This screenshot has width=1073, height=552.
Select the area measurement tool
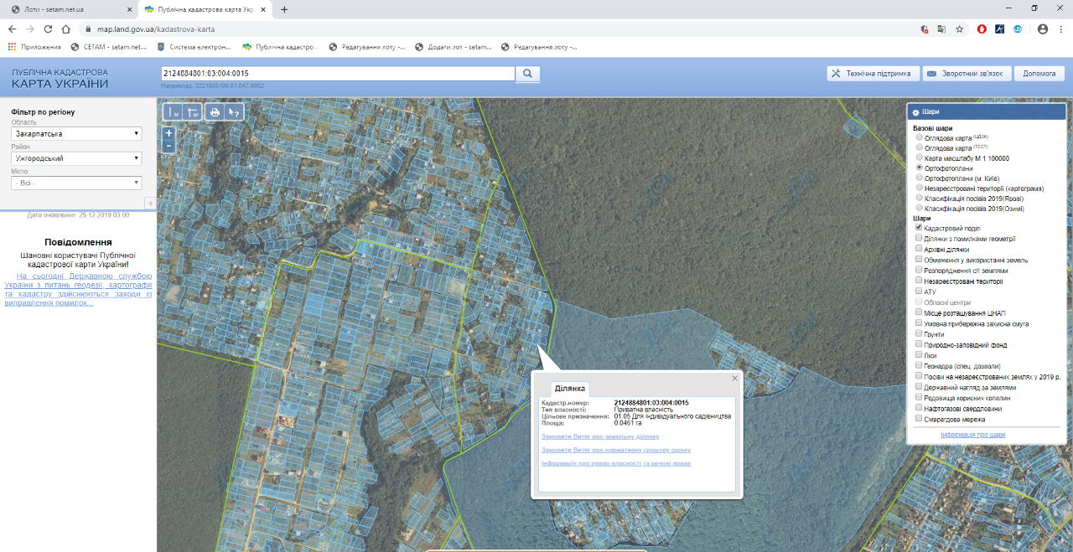(x=193, y=112)
